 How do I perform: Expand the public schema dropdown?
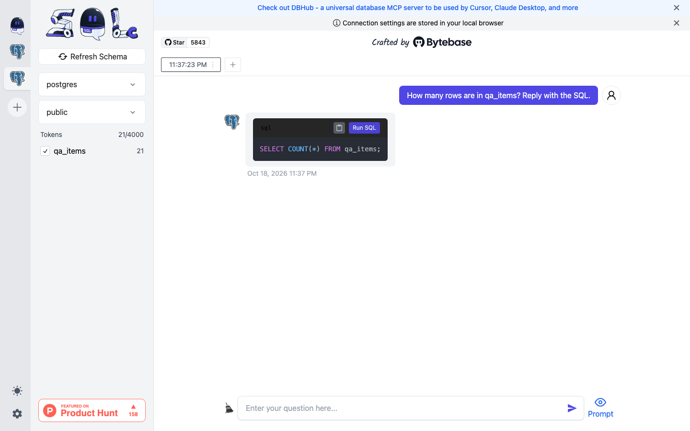point(92,112)
